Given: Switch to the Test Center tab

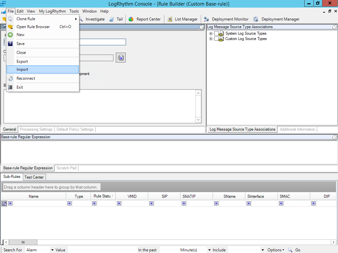Looking at the screenshot, I should click(34, 177).
